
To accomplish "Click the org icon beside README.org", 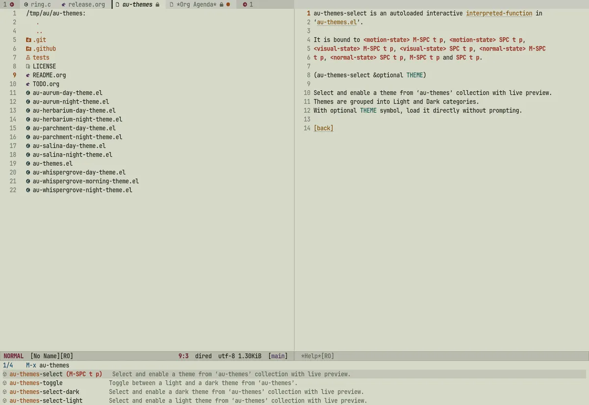I will pos(28,75).
